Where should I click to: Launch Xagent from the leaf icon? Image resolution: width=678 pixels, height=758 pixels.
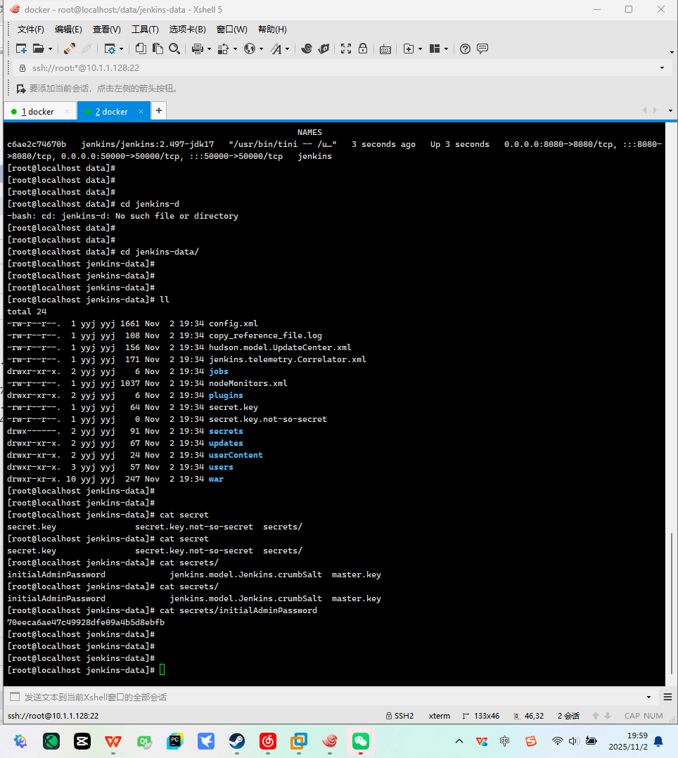coord(324,49)
